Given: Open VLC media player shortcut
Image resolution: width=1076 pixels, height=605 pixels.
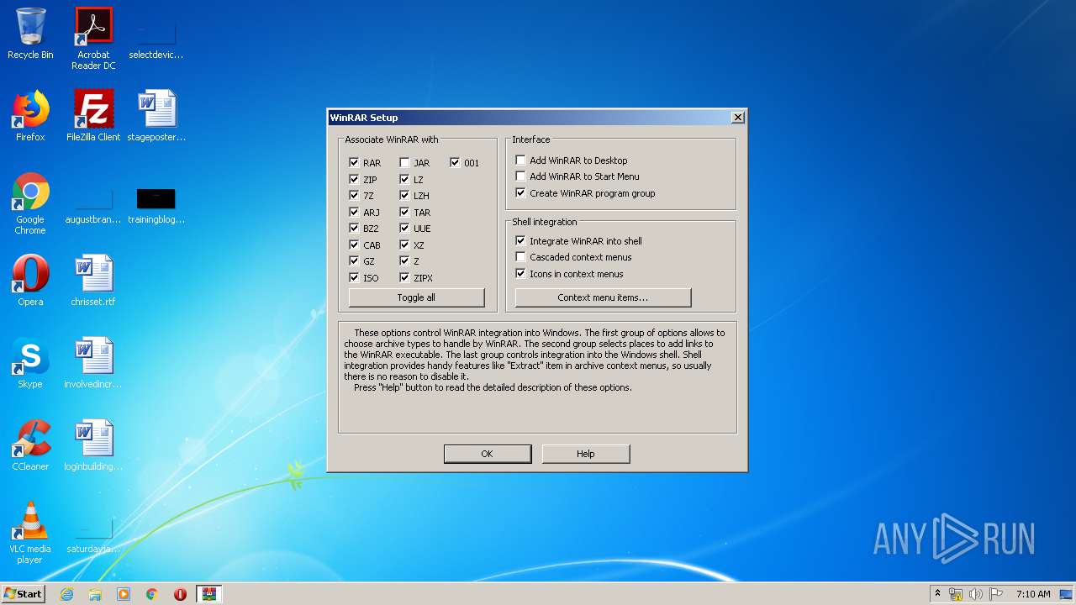Looking at the screenshot, I should tap(30, 534).
